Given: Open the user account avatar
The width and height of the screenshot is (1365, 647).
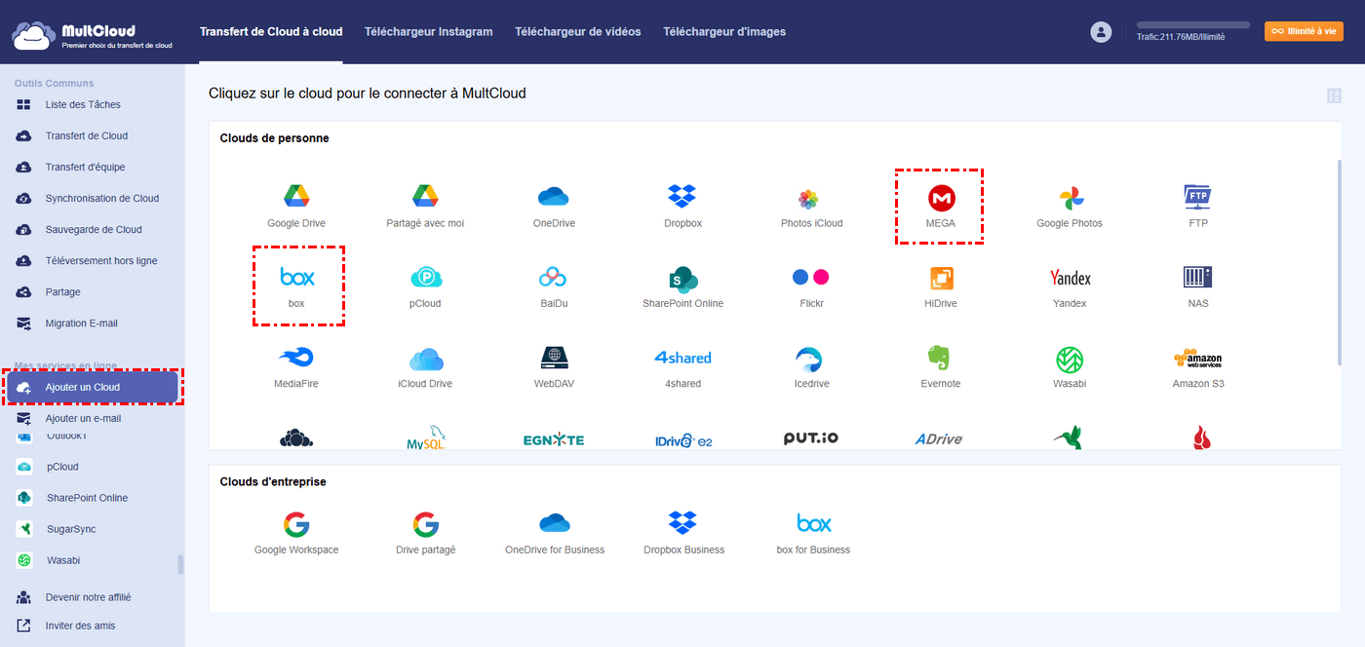Looking at the screenshot, I should coord(1101,32).
